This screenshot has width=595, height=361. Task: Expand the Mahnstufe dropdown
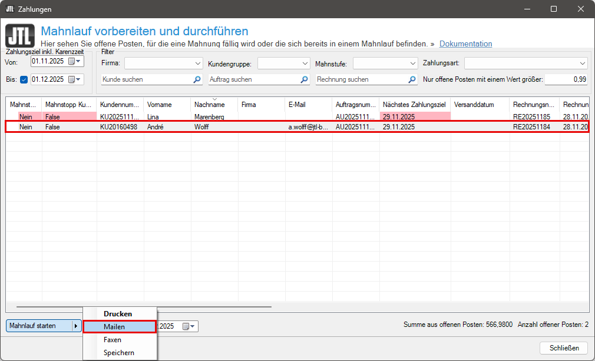[412, 63]
